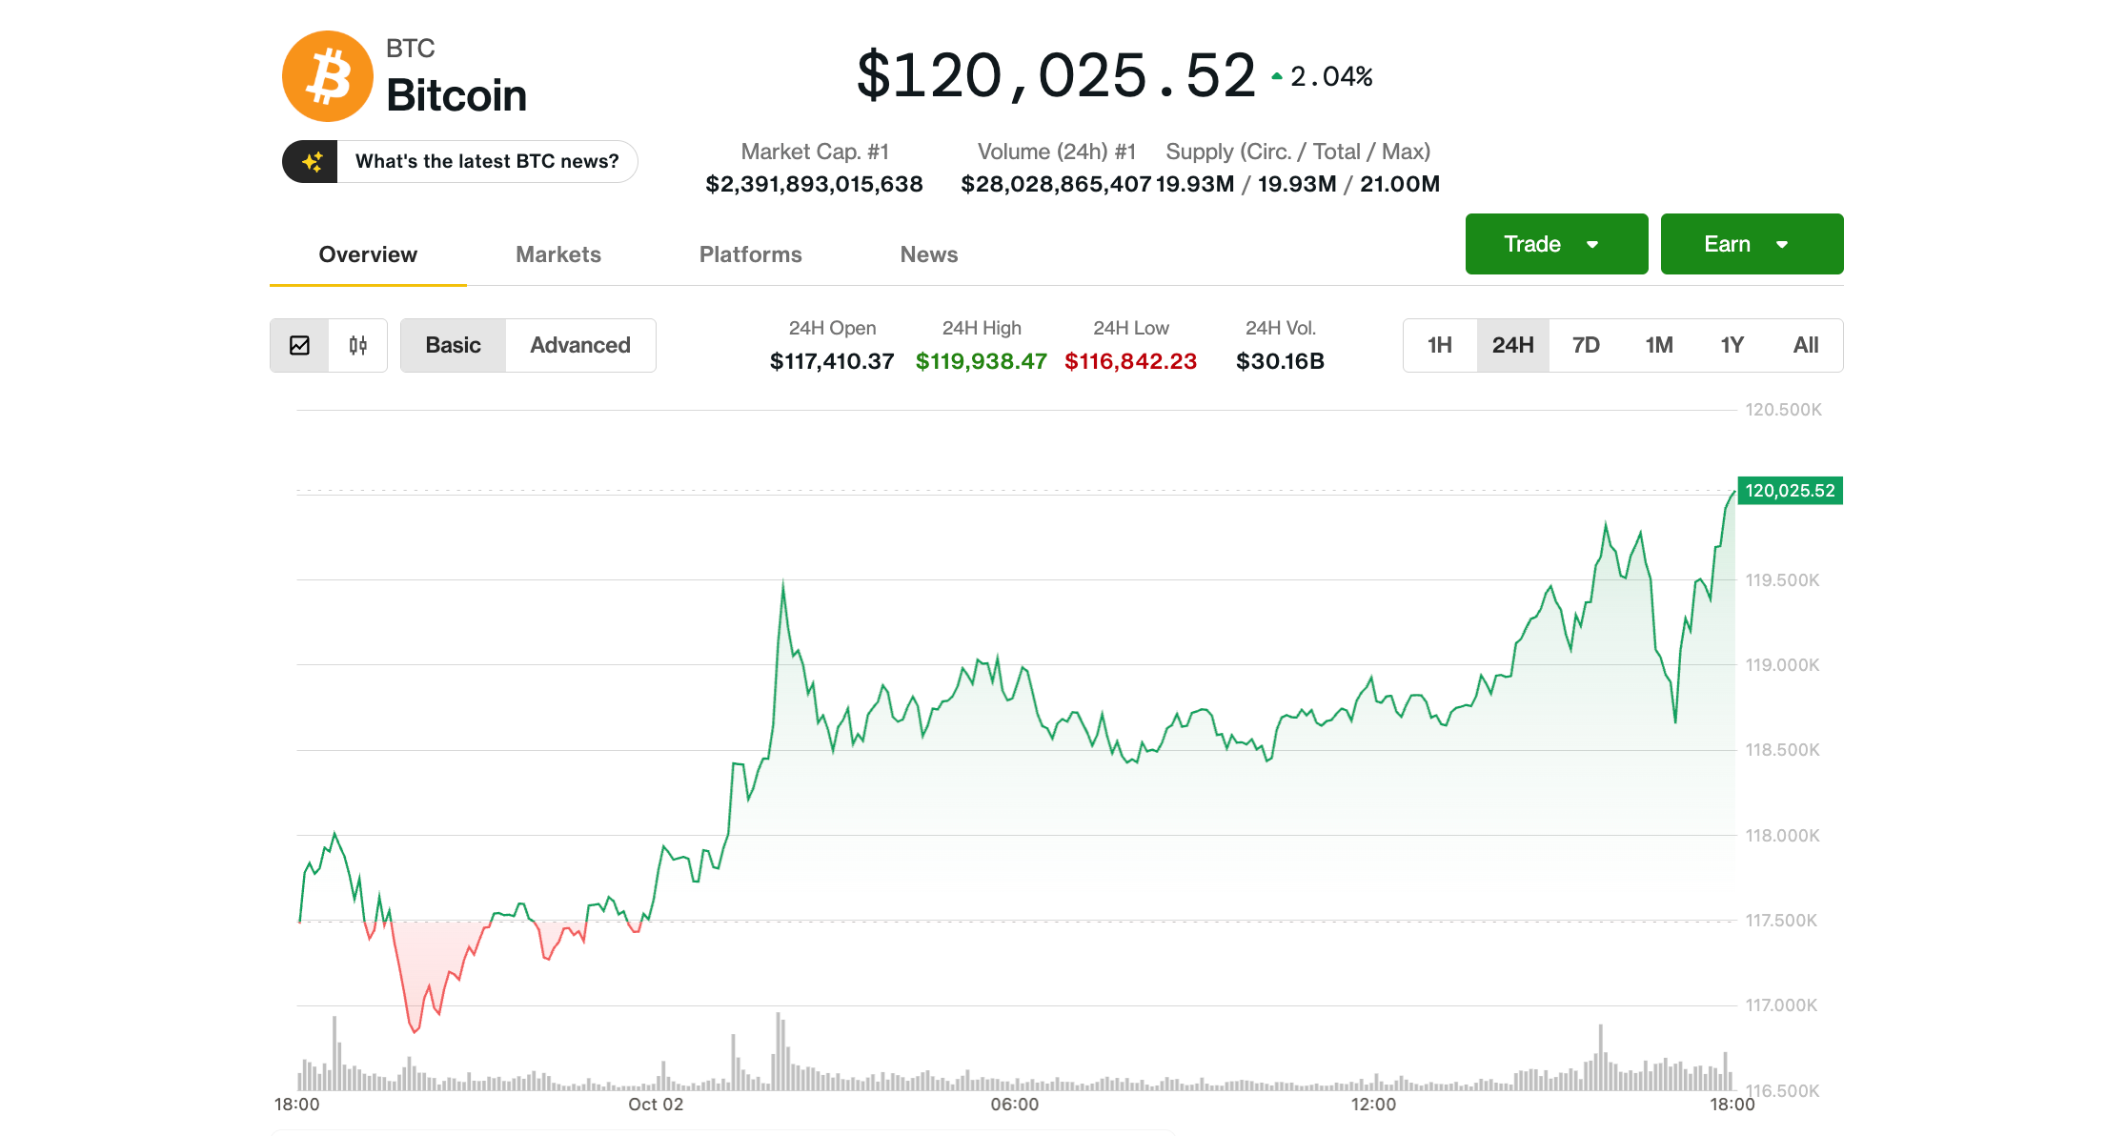
Task: Switch chart to Advanced mode
Action: click(x=579, y=345)
